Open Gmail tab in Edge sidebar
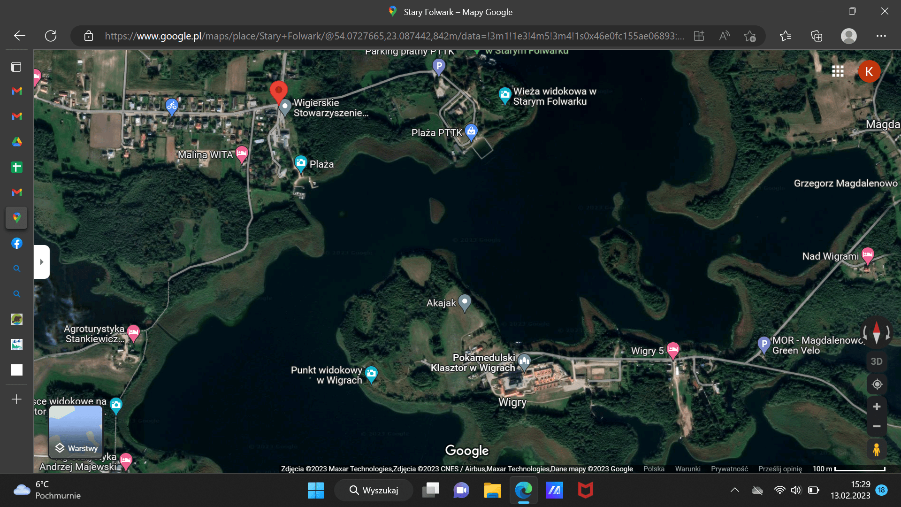This screenshot has width=901, height=507. [17, 91]
